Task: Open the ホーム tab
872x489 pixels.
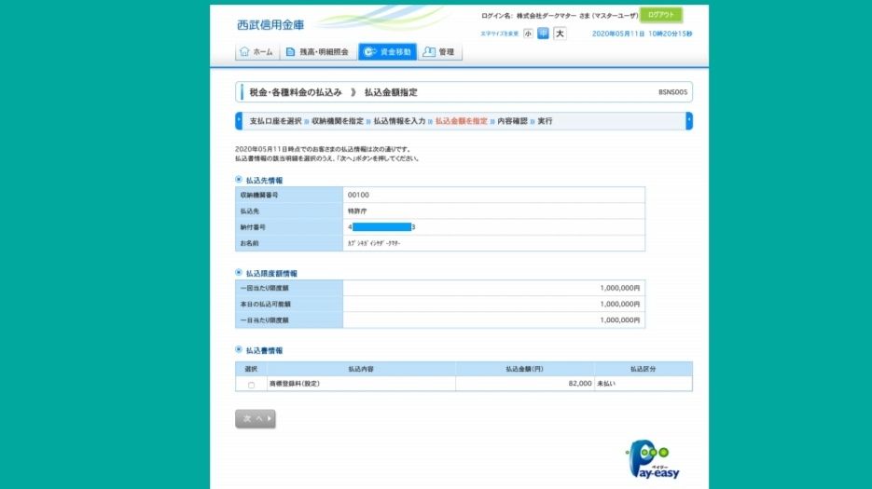Action: (x=256, y=52)
